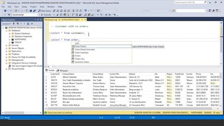The image size is (224, 126).
Task: Click the New Query toolbar button
Action: [x=44, y=11]
